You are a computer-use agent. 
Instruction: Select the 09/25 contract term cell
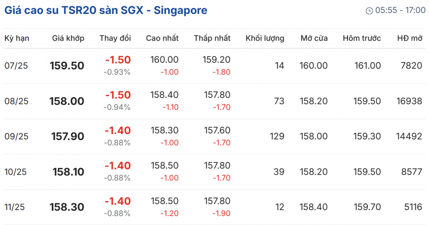click(16, 137)
